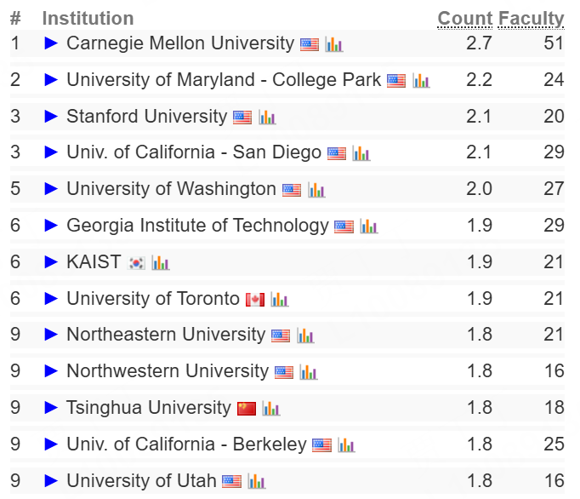Click the bar chart icon next to Stanford University

click(267, 118)
